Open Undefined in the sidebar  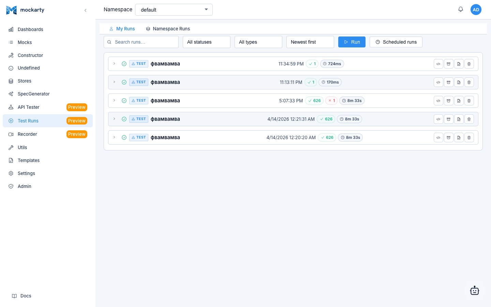click(48, 68)
